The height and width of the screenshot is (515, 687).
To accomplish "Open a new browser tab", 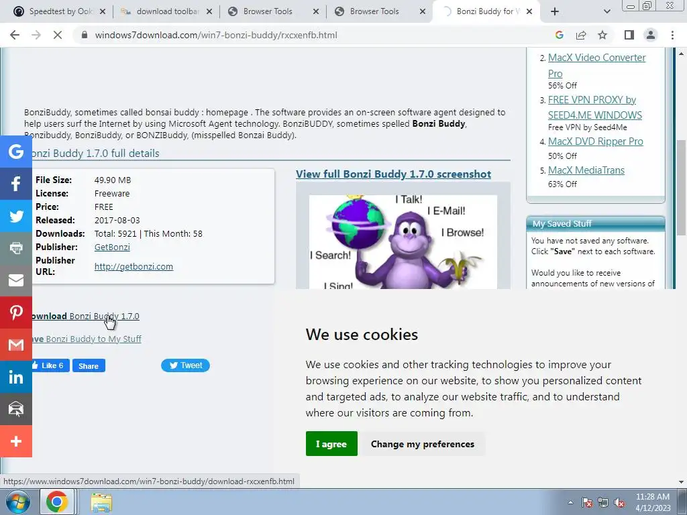I will [x=555, y=11].
